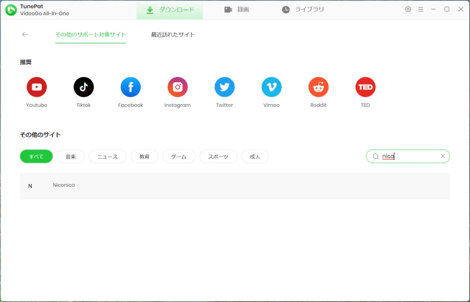The height and width of the screenshot is (302, 470).
Task: Open the TikTok site icon
Action: [x=83, y=87]
